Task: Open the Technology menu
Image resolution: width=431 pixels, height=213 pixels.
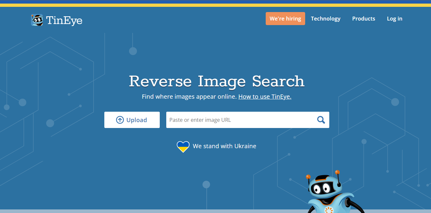Action: click(x=325, y=19)
